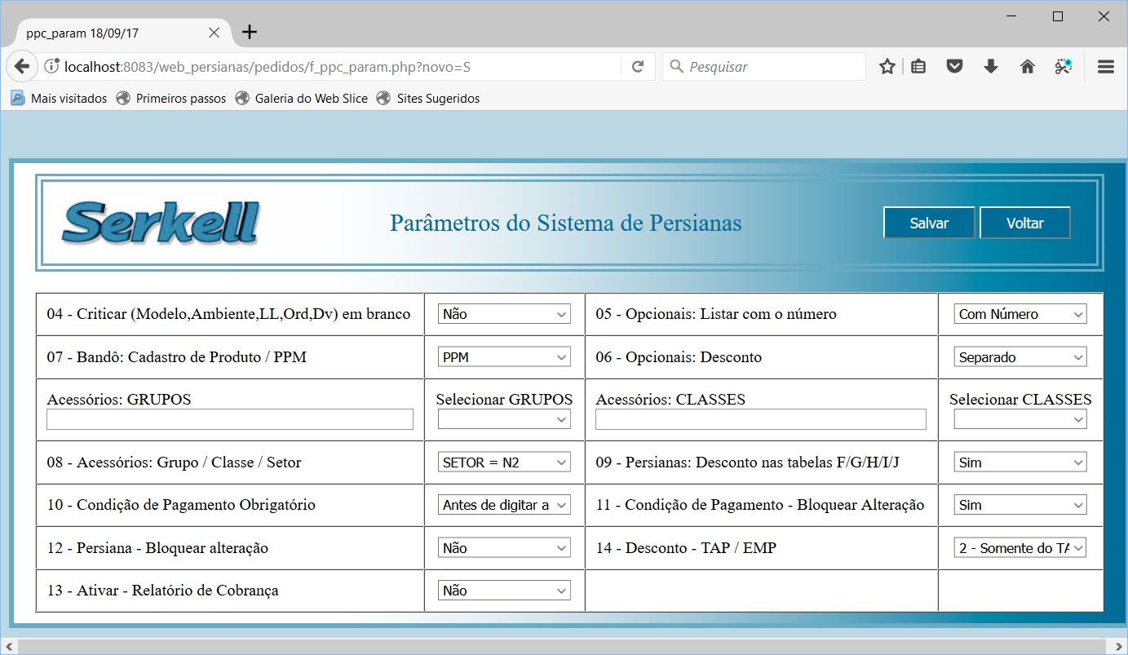
Task: Click label 04 - Criticar (Modelo,Ambiente,LL,Ord,Dv) em branco
Action: (228, 314)
